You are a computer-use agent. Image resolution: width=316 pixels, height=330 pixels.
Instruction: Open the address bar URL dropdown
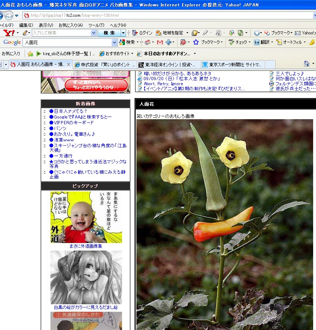[314, 15]
